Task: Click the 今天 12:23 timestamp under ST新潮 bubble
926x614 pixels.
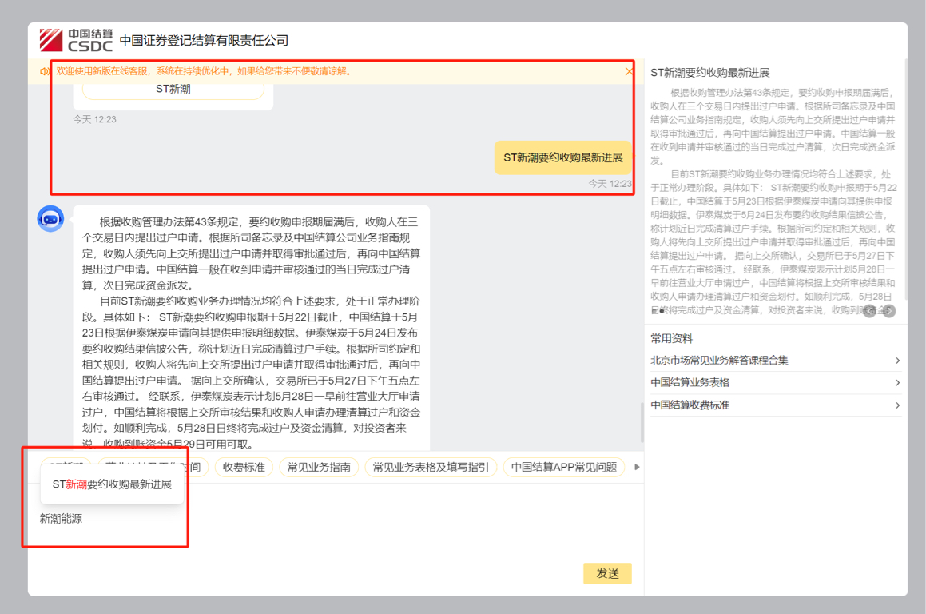Action: click(94, 119)
